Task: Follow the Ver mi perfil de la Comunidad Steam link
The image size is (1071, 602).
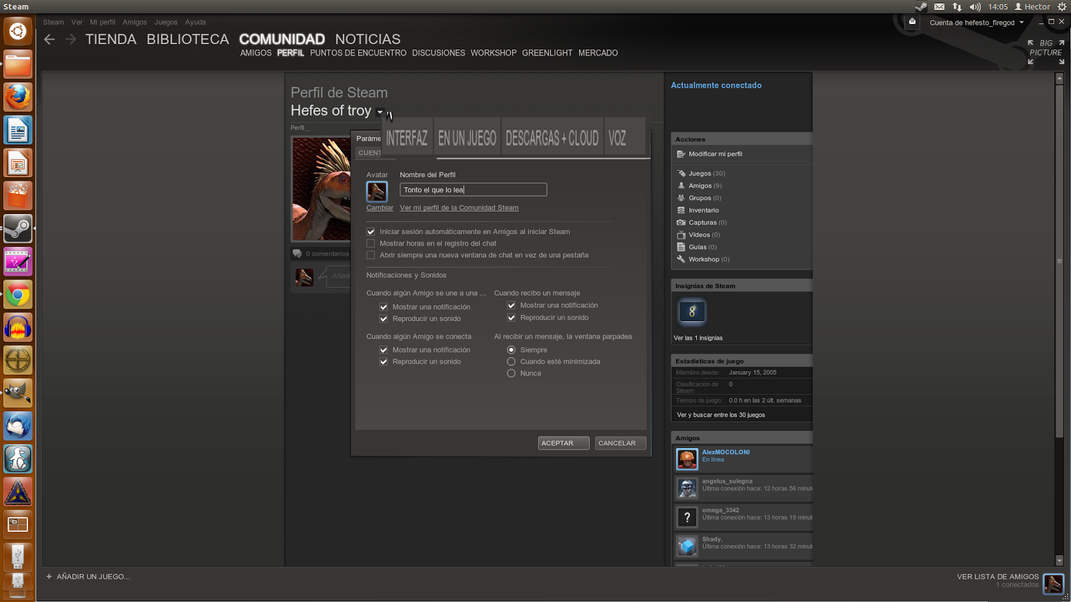Action: [x=459, y=207]
